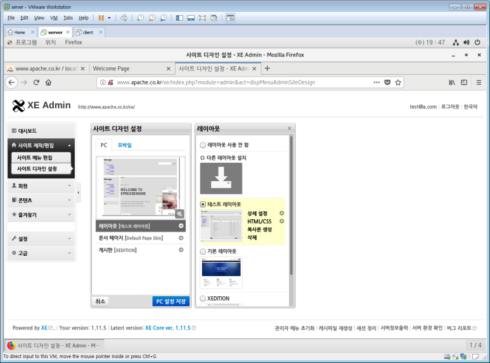Viewport: 490px width, 363px height.
Task: Expand the 콘텐츠 sidebar section
Action: (41, 200)
